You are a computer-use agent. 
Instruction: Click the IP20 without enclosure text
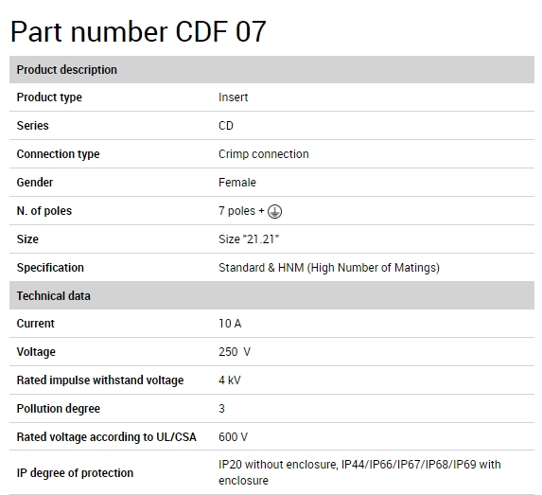point(278,464)
